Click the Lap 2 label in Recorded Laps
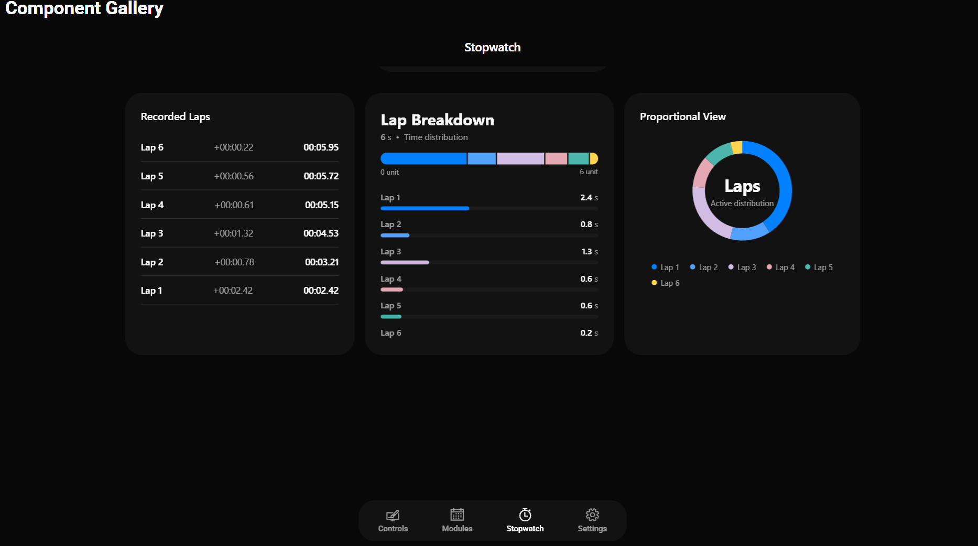 click(x=152, y=262)
